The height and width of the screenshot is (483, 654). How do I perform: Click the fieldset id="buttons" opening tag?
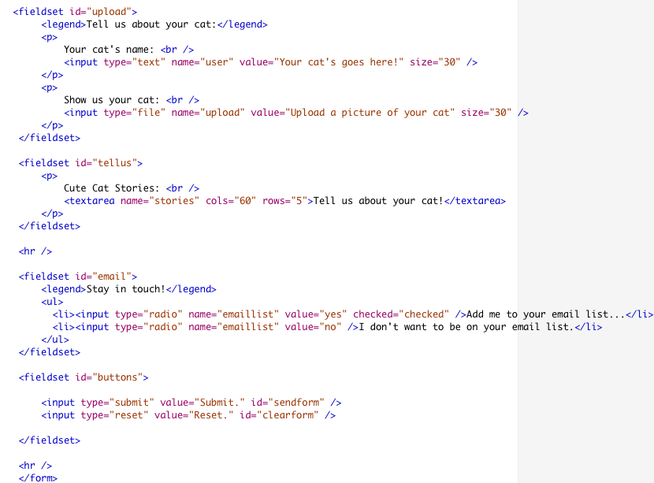(84, 377)
